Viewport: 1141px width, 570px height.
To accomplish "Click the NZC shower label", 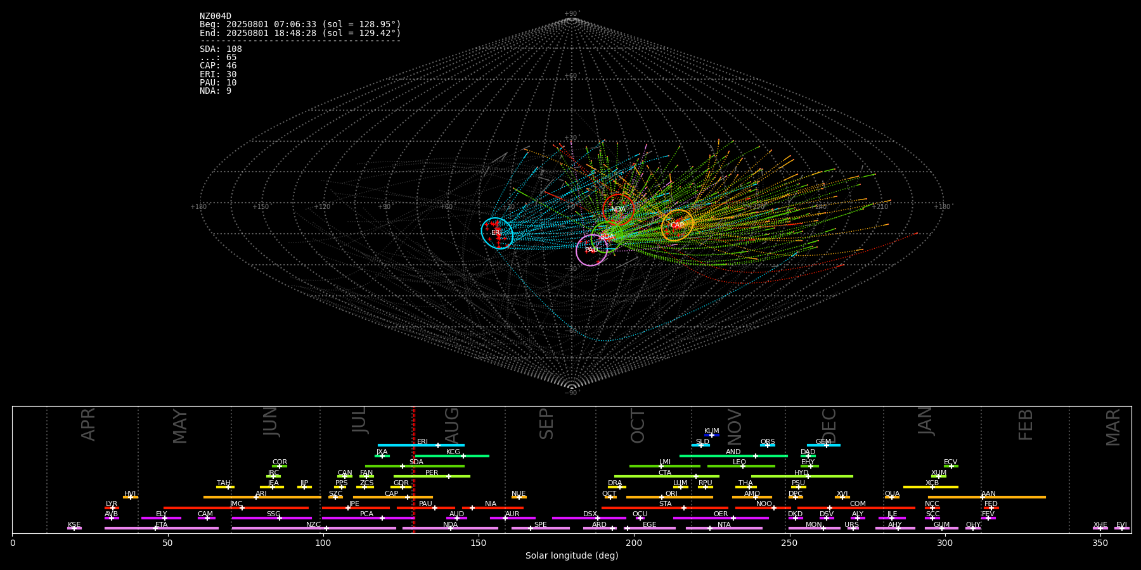I will click(x=313, y=525).
